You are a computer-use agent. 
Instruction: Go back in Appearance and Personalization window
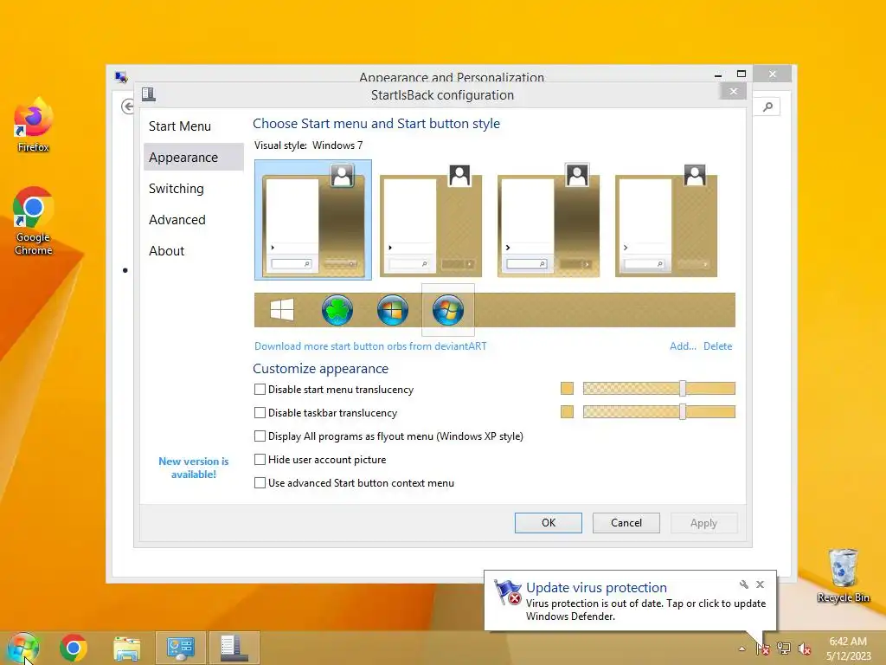[x=128, y=107]
